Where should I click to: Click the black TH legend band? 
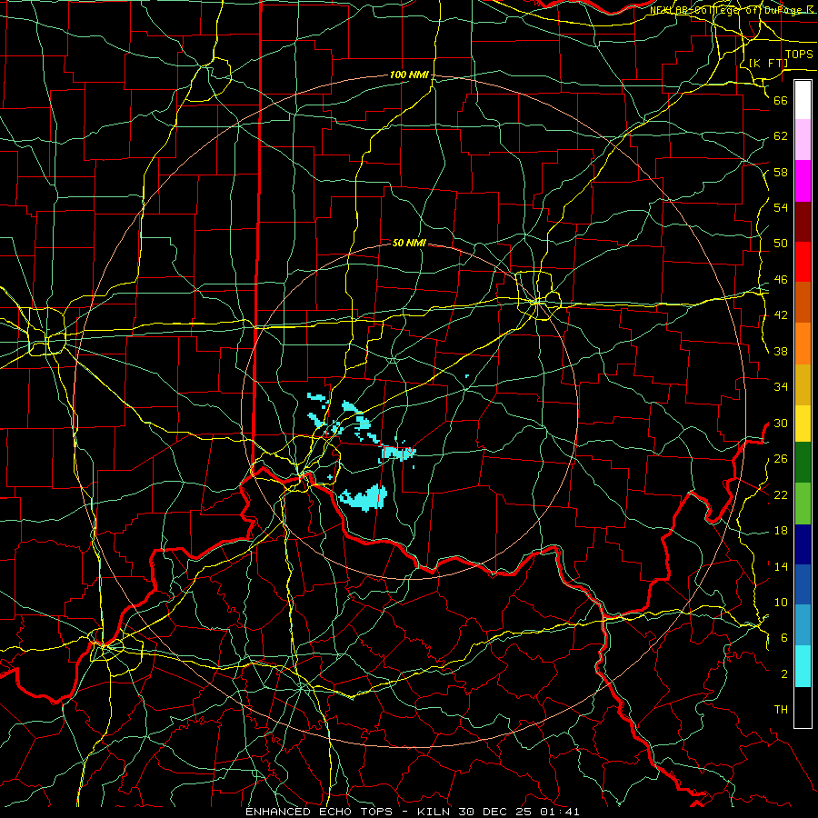point(803,707)
